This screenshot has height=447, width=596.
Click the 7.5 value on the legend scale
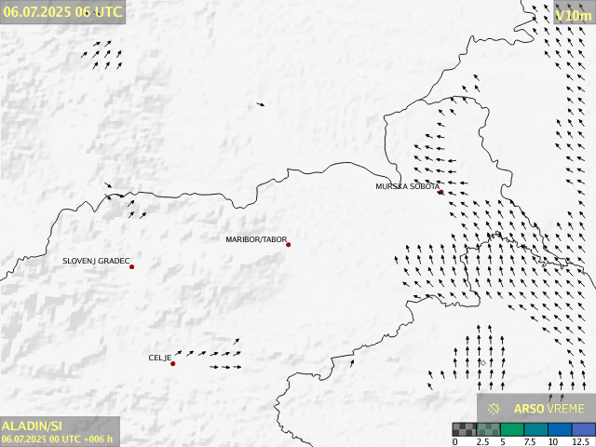pos(530,442)
